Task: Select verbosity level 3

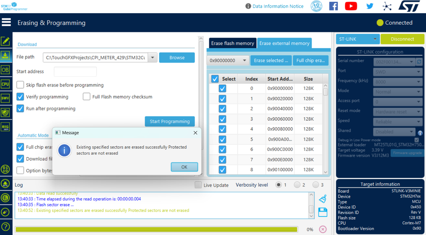Action: coord(316,185)
